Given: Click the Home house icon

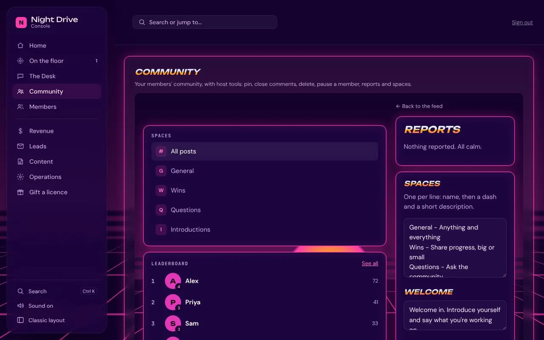Looking at the screenshot, I should 20,45.
